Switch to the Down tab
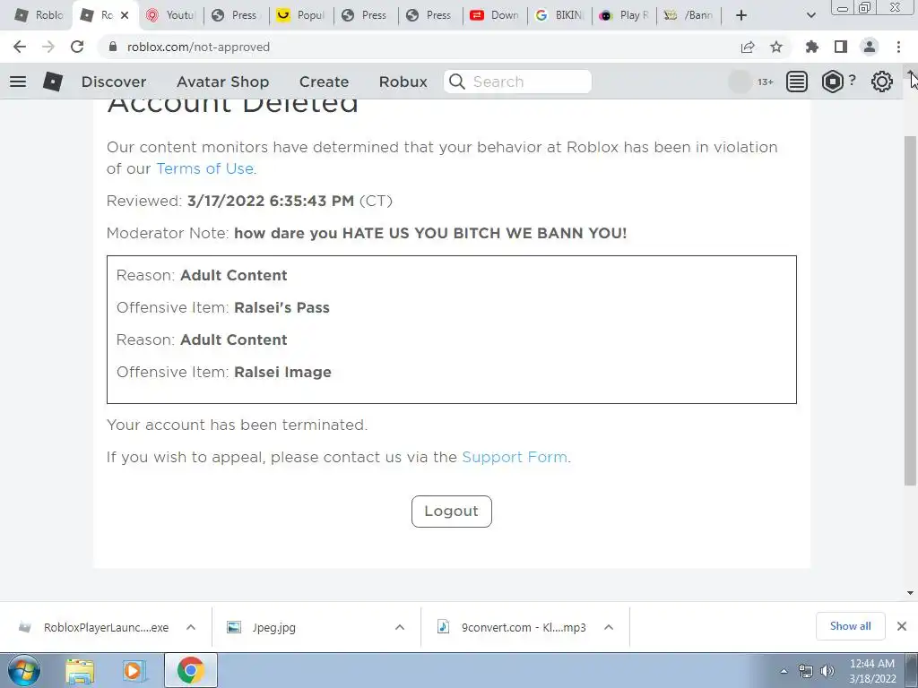Viewport: 918px width, 688px height. (x=495, y=15)
